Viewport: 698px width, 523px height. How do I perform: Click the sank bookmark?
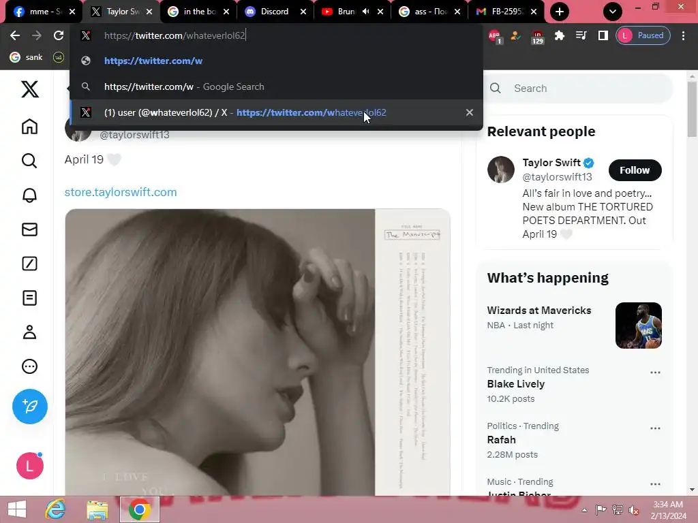pyautogui.click(x=27, y=57)
